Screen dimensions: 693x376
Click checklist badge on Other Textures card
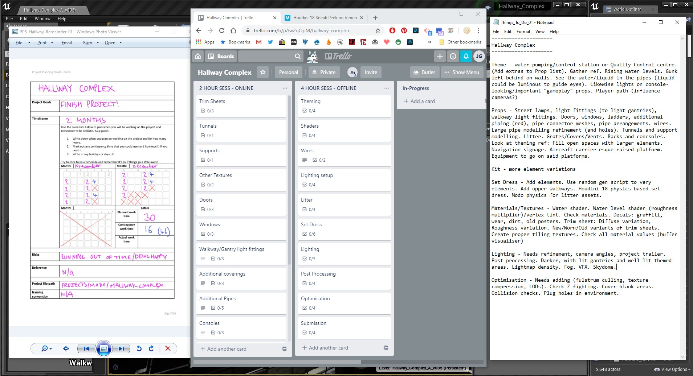pyautogui.click(x=208, y=185)
